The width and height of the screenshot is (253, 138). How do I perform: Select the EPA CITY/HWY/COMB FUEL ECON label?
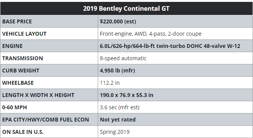click(x=46, y=120)
